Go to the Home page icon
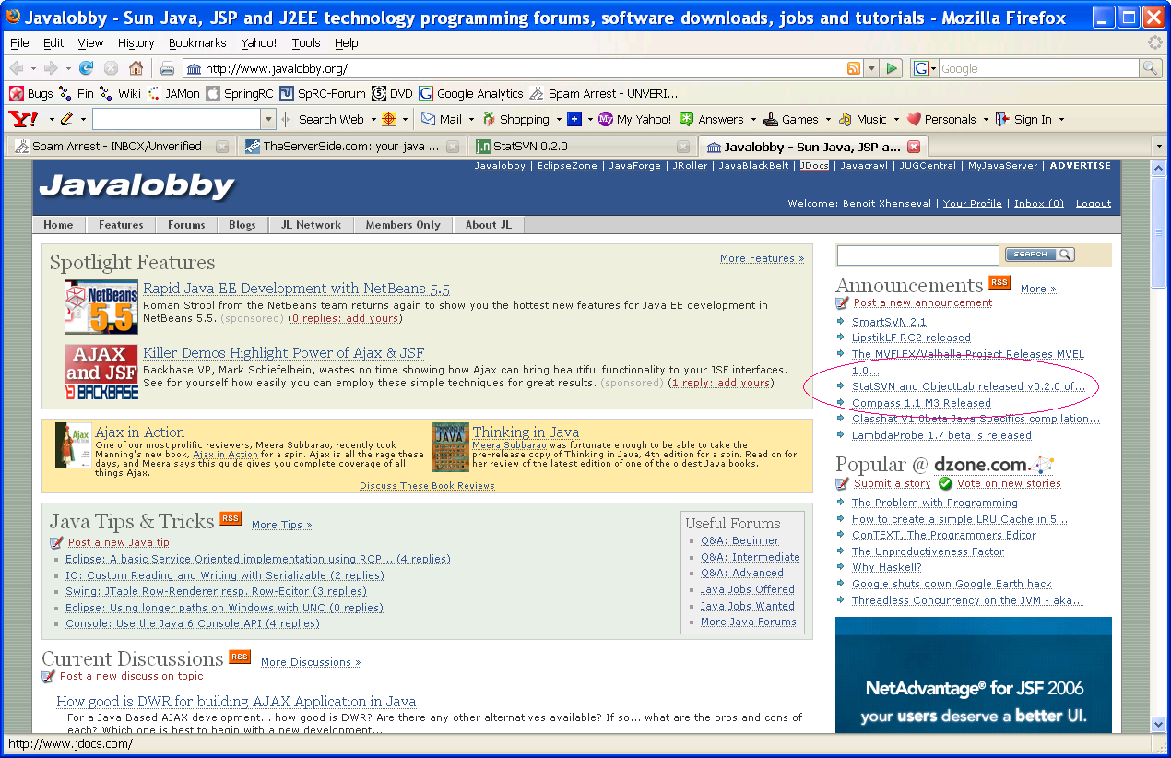1171x758 pixels. click(136, 68)
